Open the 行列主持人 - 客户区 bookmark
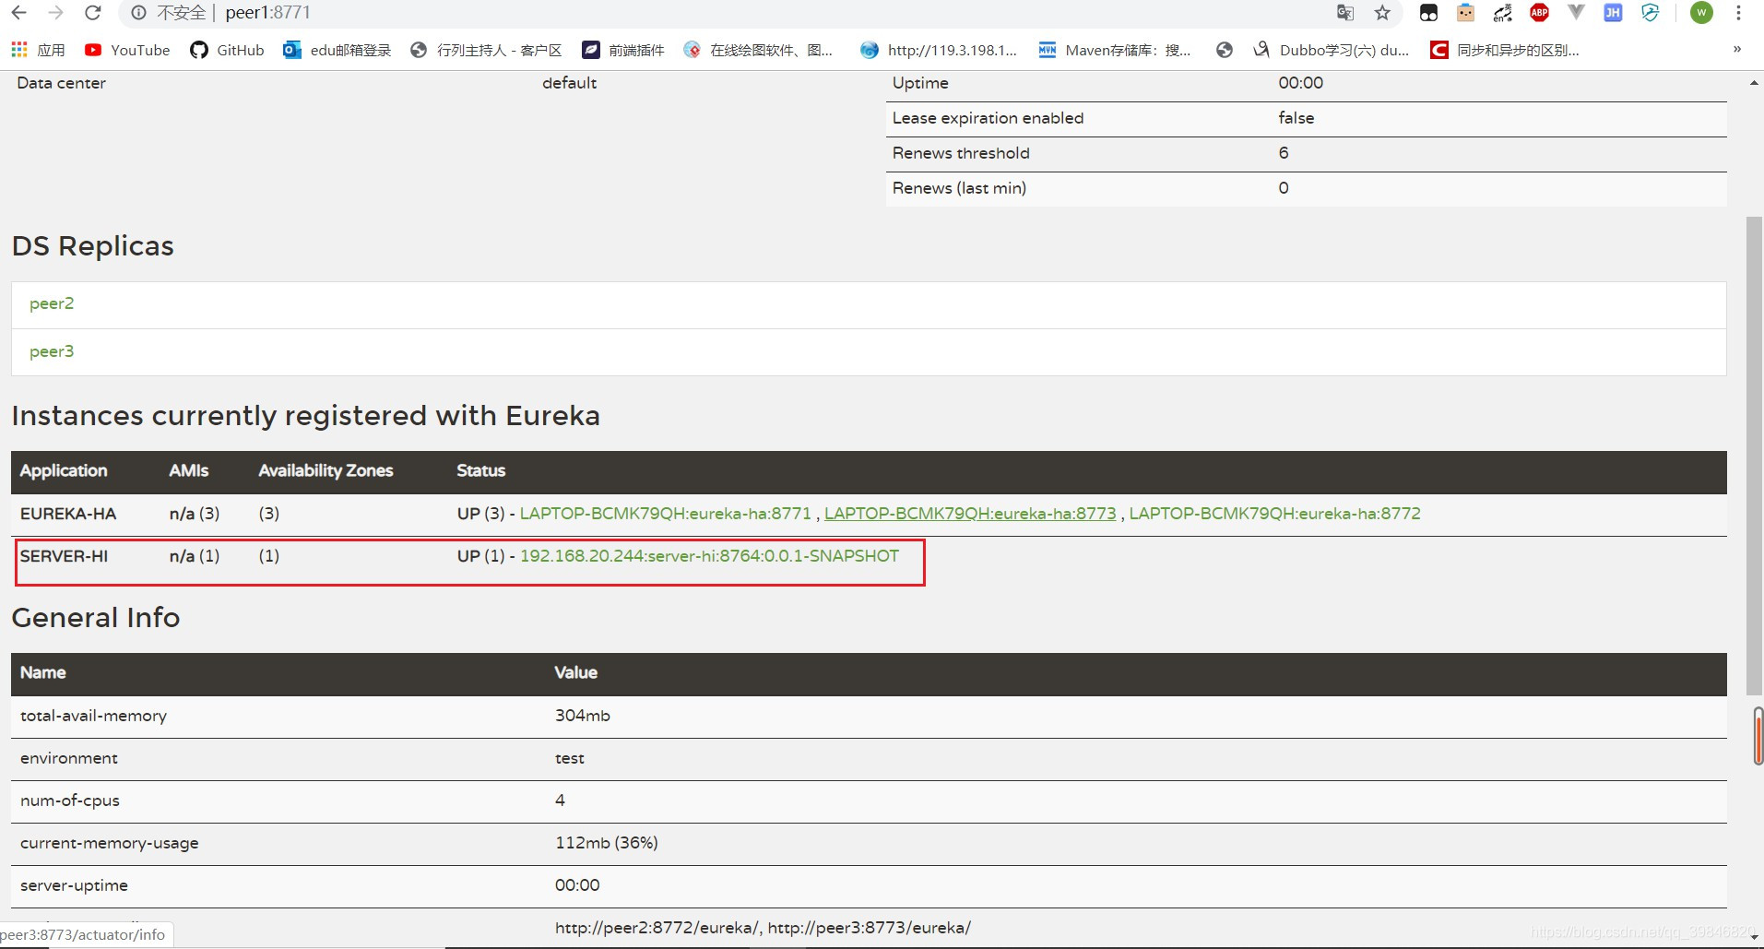This screenshot has width=1764, height=949. pos(486,50)
